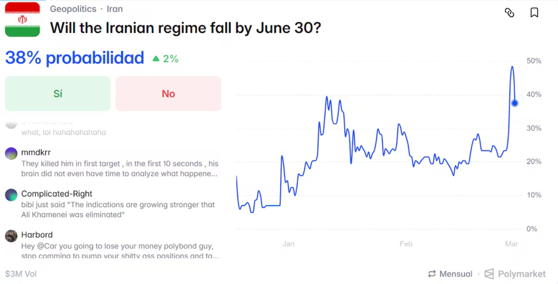Click the Mensual interval swap icon
Image resolution: width=558 pixels, height=284 pixels.
click(x=432, y=274)
